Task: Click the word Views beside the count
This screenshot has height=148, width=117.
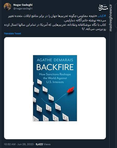Action: click(x=47, y=144)
